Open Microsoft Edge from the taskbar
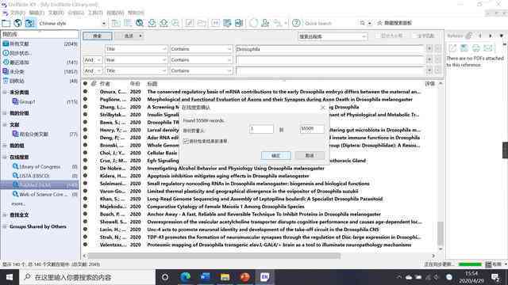 tap(186, 277)
